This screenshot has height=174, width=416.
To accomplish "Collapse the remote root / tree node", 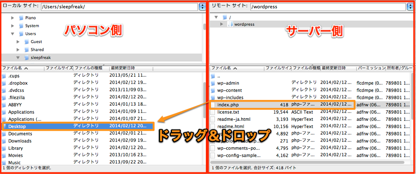I will click(x=216, y=17).
